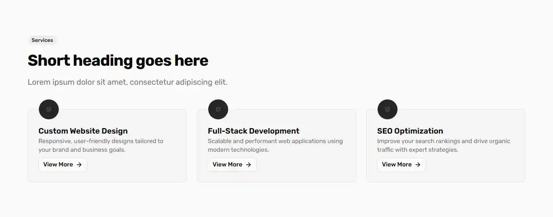Click the Lorem ipsum subtitle text
This screenshot has height=217, width=553.
[127, 82]
